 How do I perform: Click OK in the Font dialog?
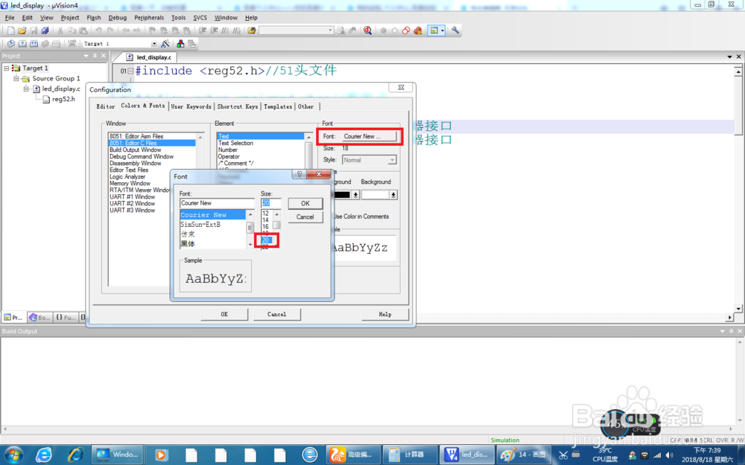[x=305, y=204]
